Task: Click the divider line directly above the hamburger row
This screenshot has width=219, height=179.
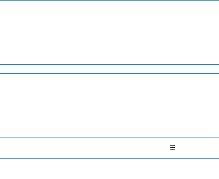Action: pos(109,138)
